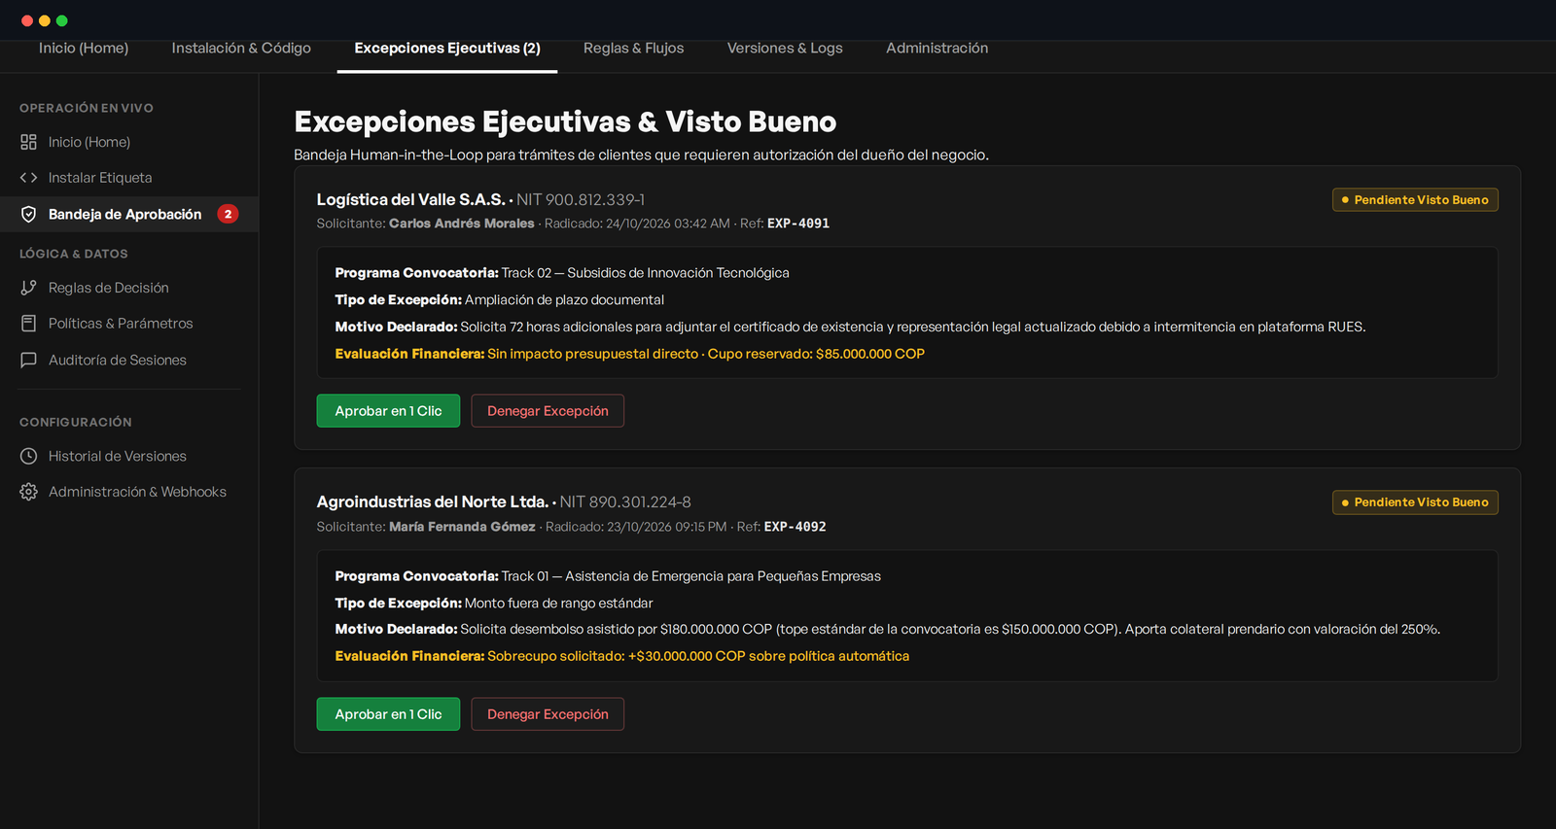1556x829 pixels.
Task: Click the Cupo reservado $85.000.000 COP evaluation line
Action: 629,354
